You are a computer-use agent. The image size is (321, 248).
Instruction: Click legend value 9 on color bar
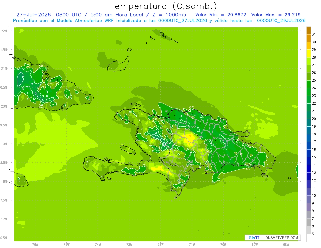pyautogui.click(x=313, y=203)
